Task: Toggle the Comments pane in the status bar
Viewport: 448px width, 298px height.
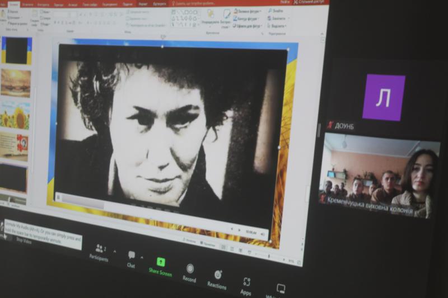Action: [x=208, y=244]
